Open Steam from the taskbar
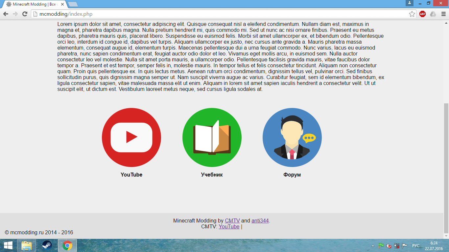 [x=47, y=245]
